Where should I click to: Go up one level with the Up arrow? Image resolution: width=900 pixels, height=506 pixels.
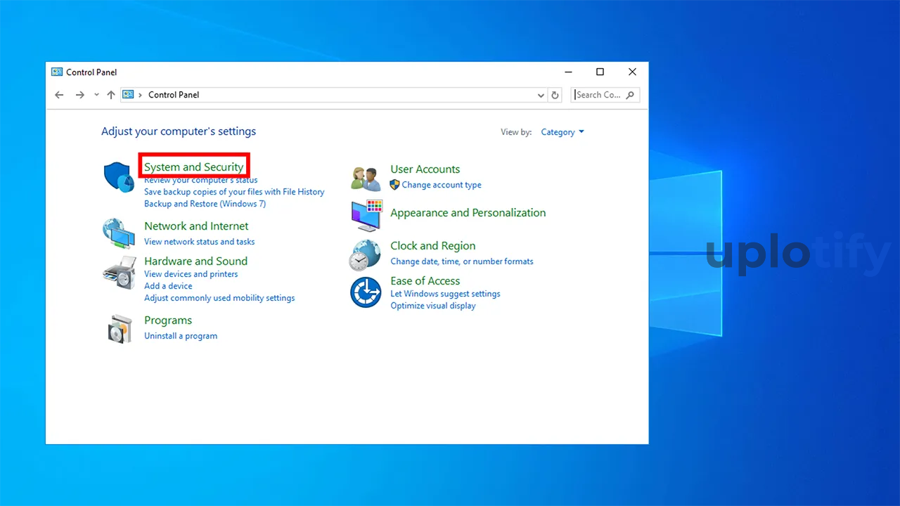(111, 95)
